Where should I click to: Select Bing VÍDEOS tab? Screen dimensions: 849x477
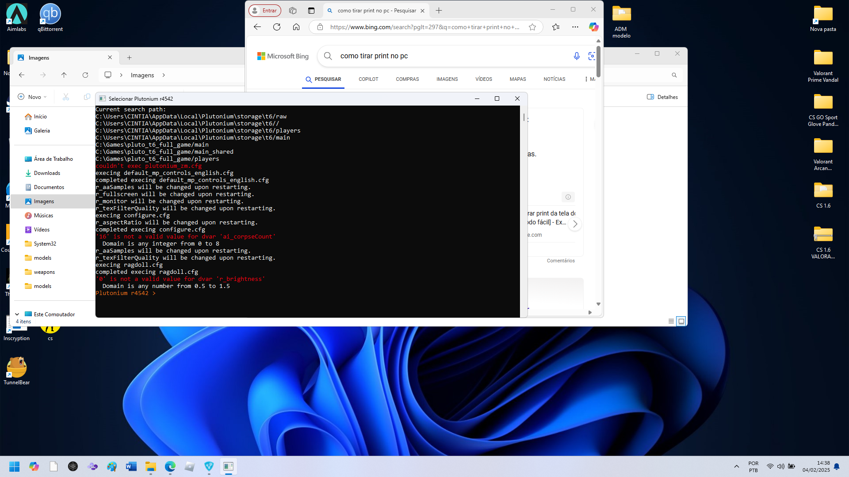pos(484,79)
